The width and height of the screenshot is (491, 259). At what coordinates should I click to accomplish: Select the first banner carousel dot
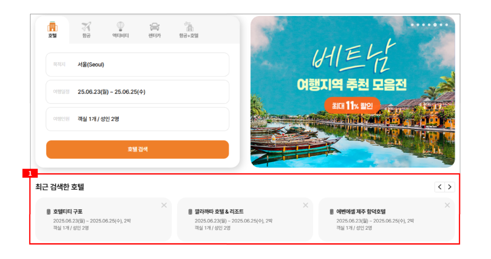coord(413,25)
